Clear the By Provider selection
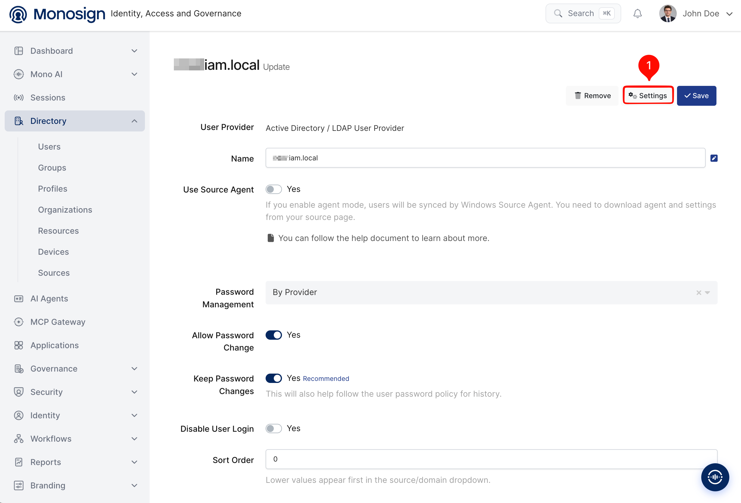 click(x=699, y=293)
